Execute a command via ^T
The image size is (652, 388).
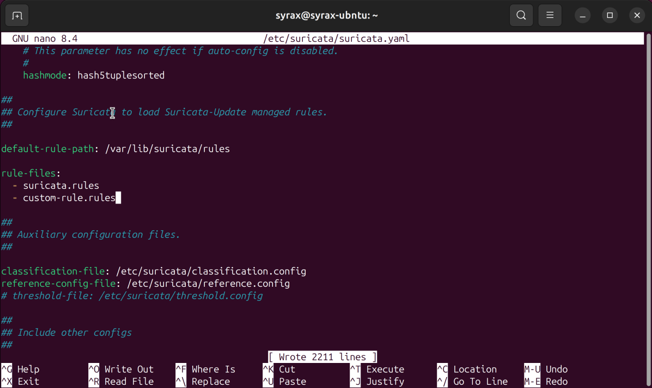pos(379,369)
